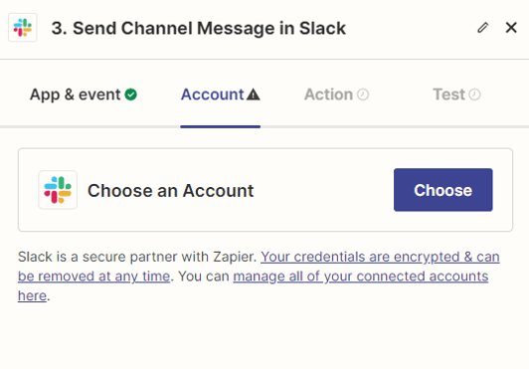
Task: Close the Slack step panel
Action: coord(511,27)
